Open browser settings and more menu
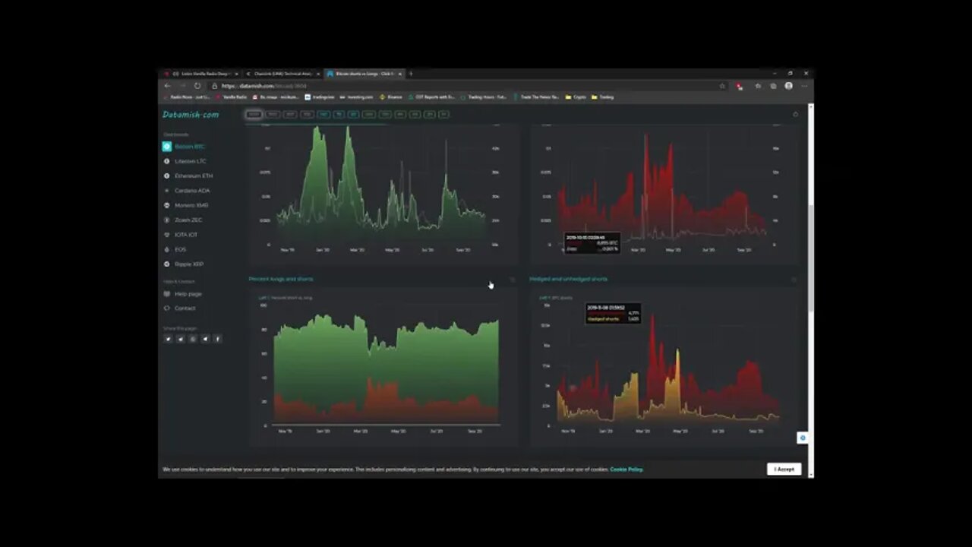The image size is (972, 547). point(803,86)
